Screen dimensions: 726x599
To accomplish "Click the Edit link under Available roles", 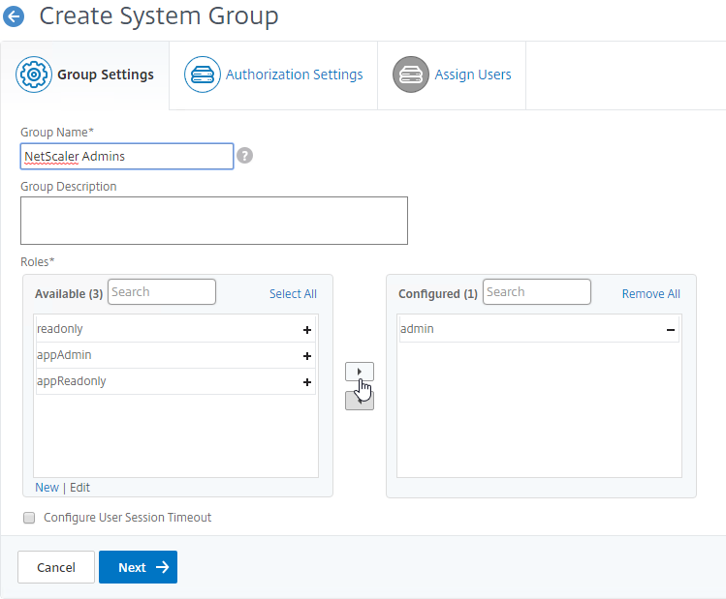I will pyautogui.click(x=79, y=488).
